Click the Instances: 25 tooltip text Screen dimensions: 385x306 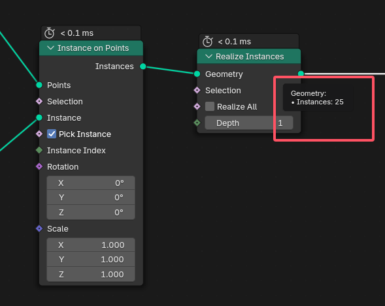click(320, 102)
